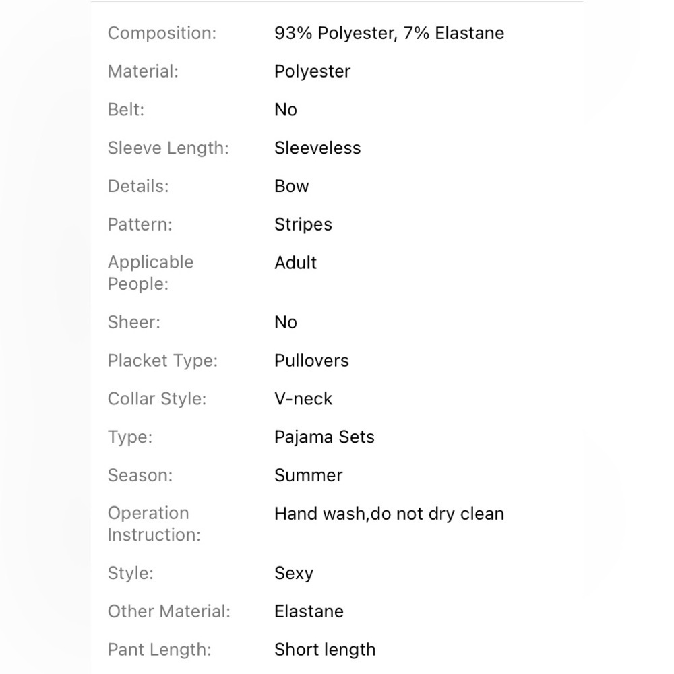The width and height of the screenshot is (674, 674).
Task: Select the Summer season value
Action: pyautogui.click(x=308, y=475)
